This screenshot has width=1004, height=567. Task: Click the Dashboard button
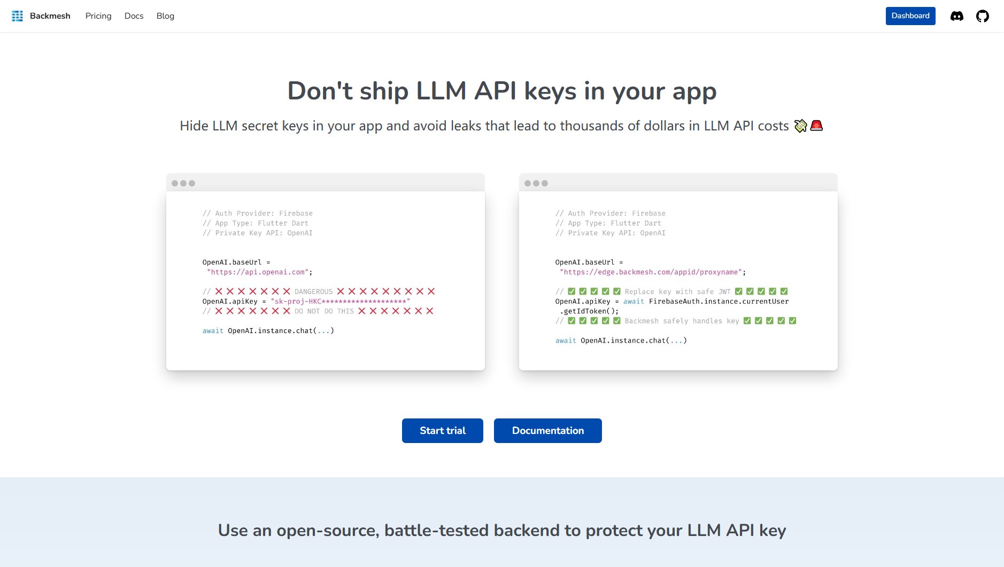(910, 16)
